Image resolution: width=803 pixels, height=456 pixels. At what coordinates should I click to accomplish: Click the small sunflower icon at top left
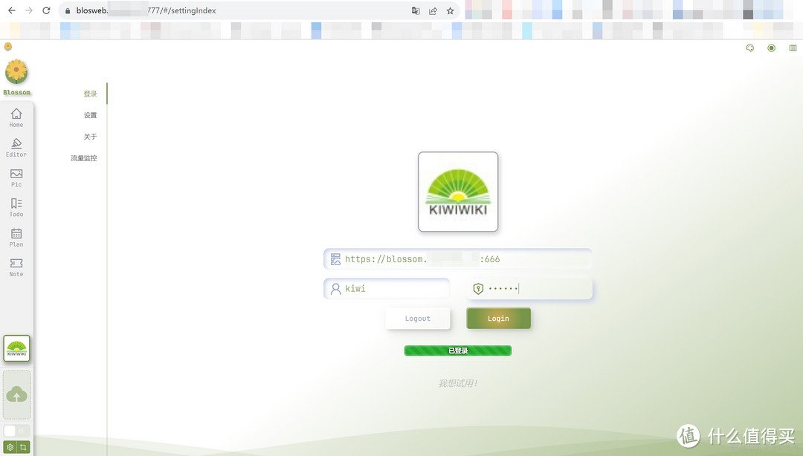7,47
